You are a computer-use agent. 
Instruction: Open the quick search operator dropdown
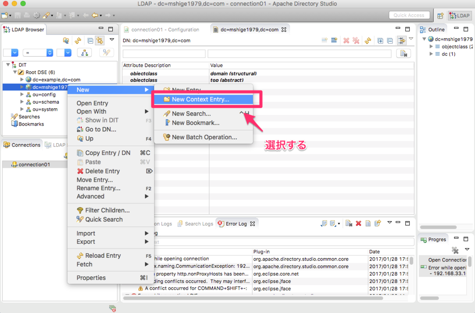pyautogui.click(x=38, y=53)
